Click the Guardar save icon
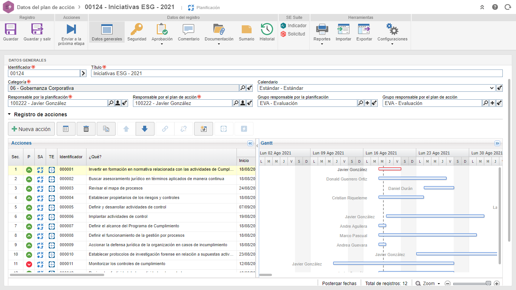516x290 pixels. tap(11, 29)
